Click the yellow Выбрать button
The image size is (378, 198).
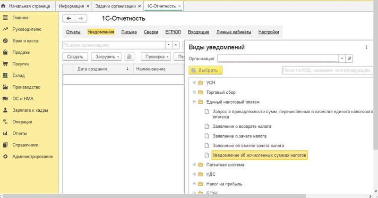[x=206, y=70]
